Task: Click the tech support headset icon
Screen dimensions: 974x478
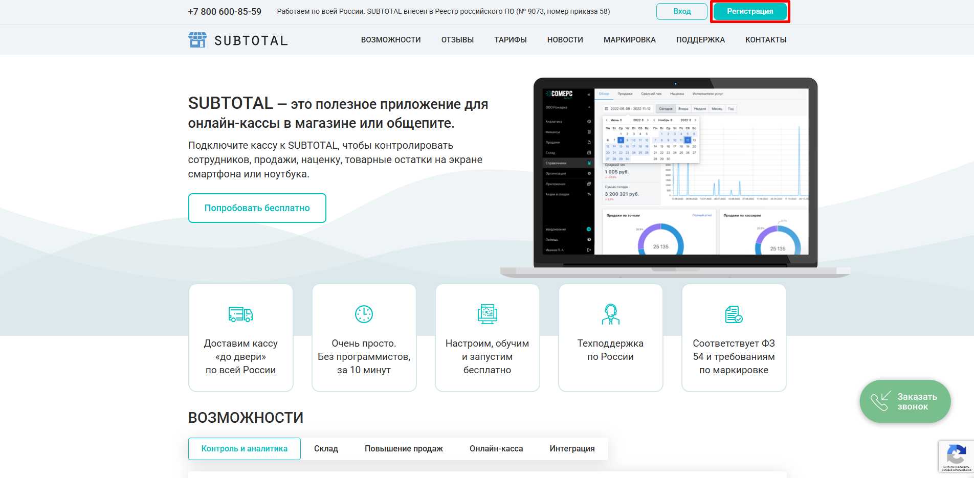Action: click(610, 314)
